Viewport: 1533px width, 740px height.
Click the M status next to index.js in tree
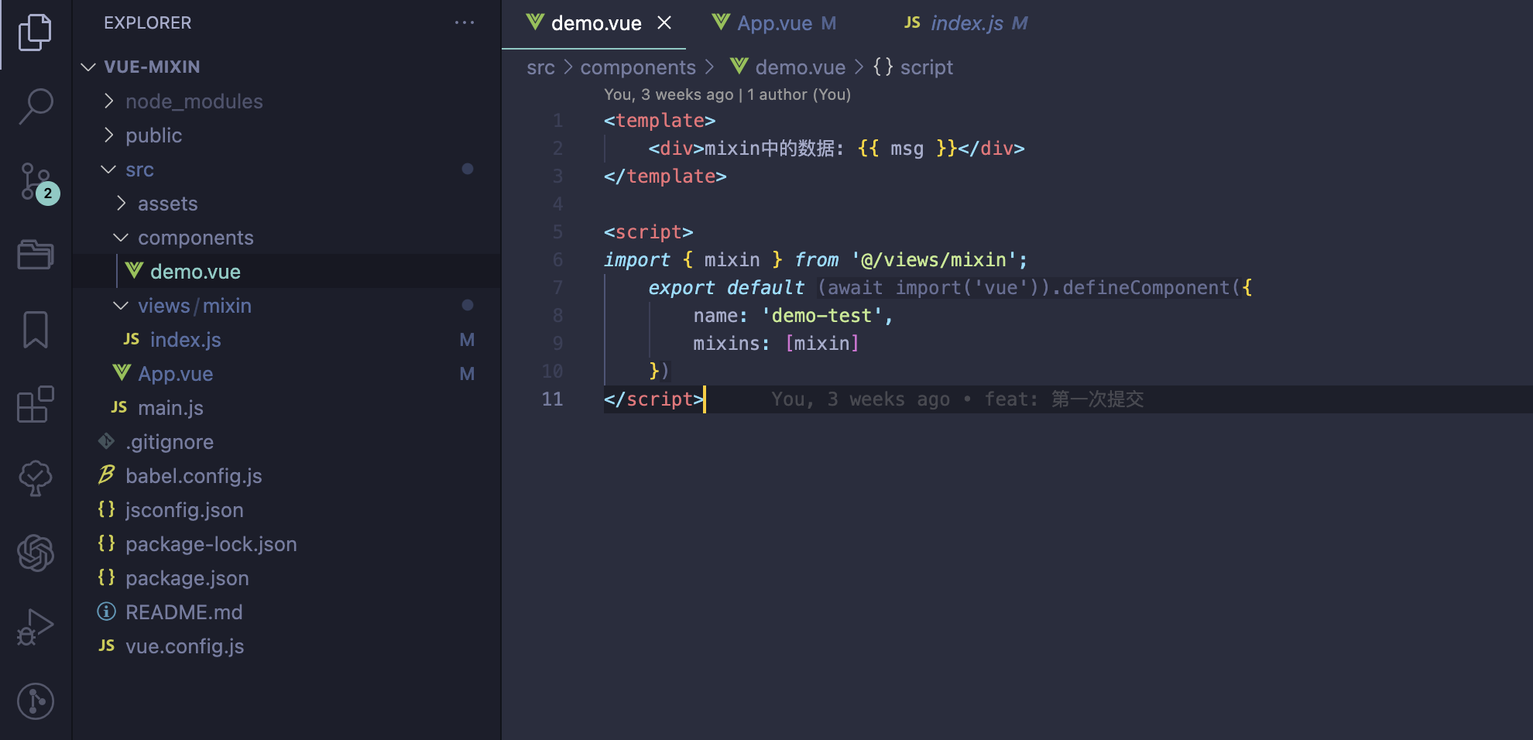(x=467, y=340)
